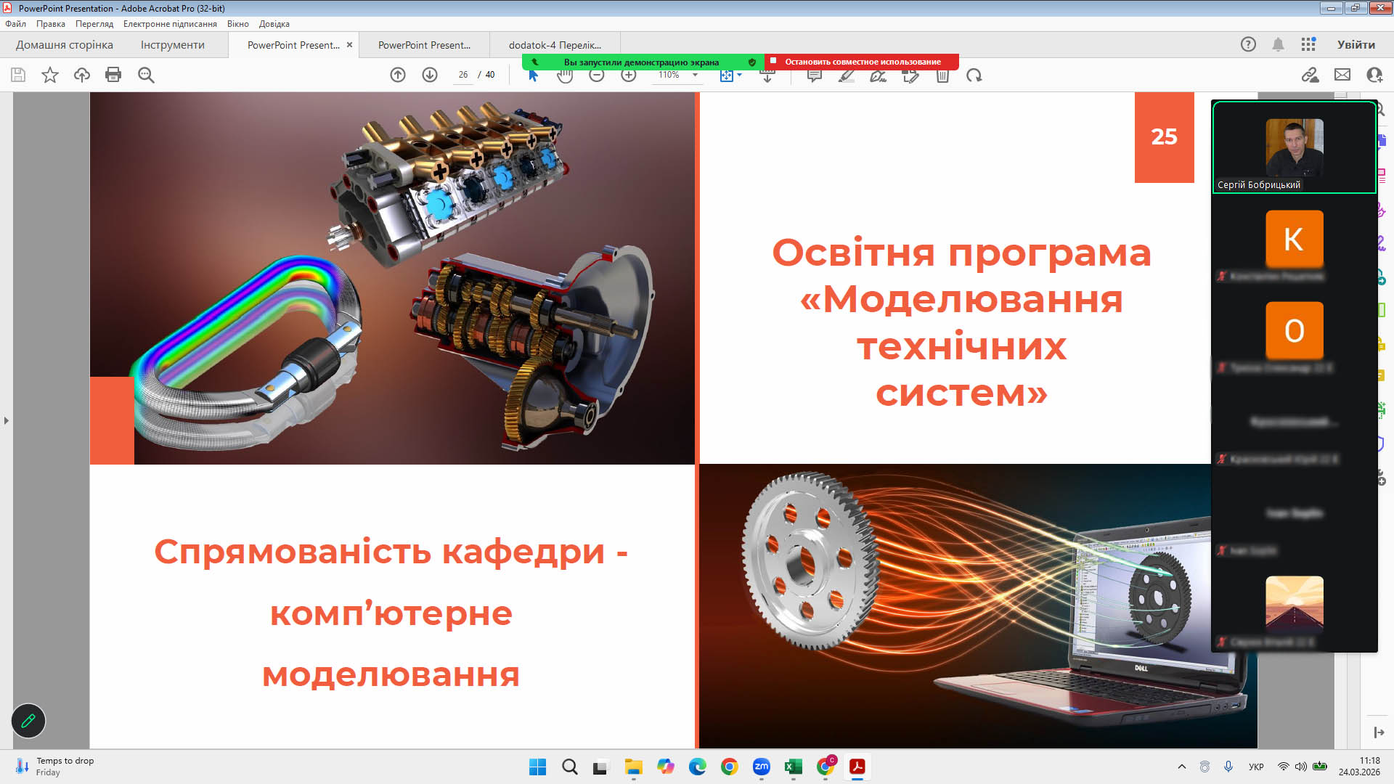Click the delete trash icon in the toolbar

[942, 76]
